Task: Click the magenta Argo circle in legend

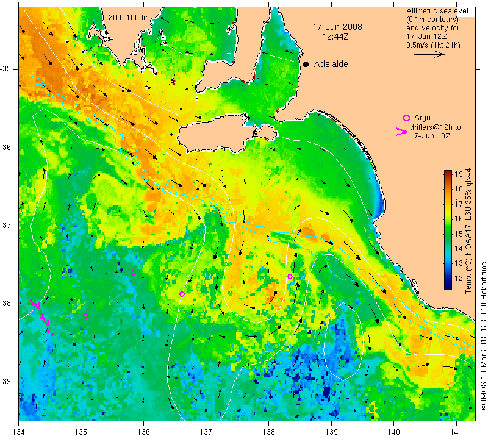Action: coord(406,118)
